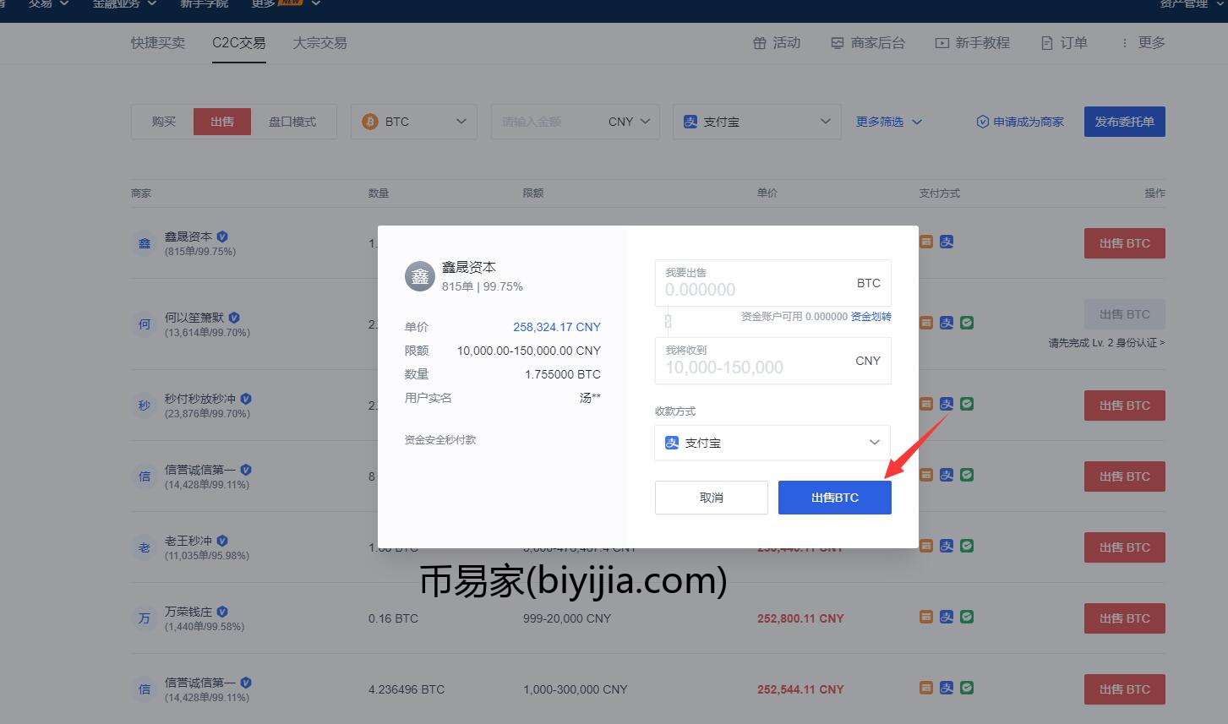This screenshot has width=1228, height=724.
Task: Click the shield icon beside 申请成为商家
Action: pos(982,122)
